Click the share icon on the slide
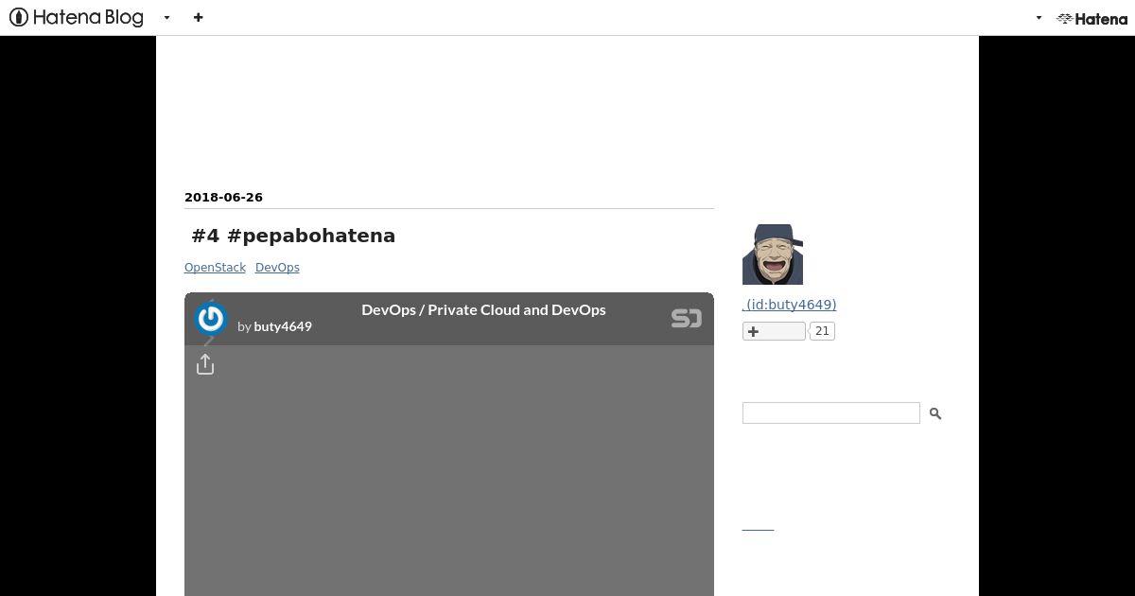The image size is (1135, 596). tap(205, 364)
